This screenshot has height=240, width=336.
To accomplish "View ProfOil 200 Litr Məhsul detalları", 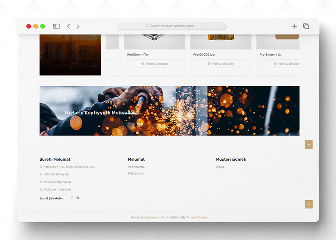I will [x=221, y=64].
